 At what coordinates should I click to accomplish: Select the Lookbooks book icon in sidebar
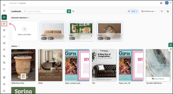[x=4, y=17]
